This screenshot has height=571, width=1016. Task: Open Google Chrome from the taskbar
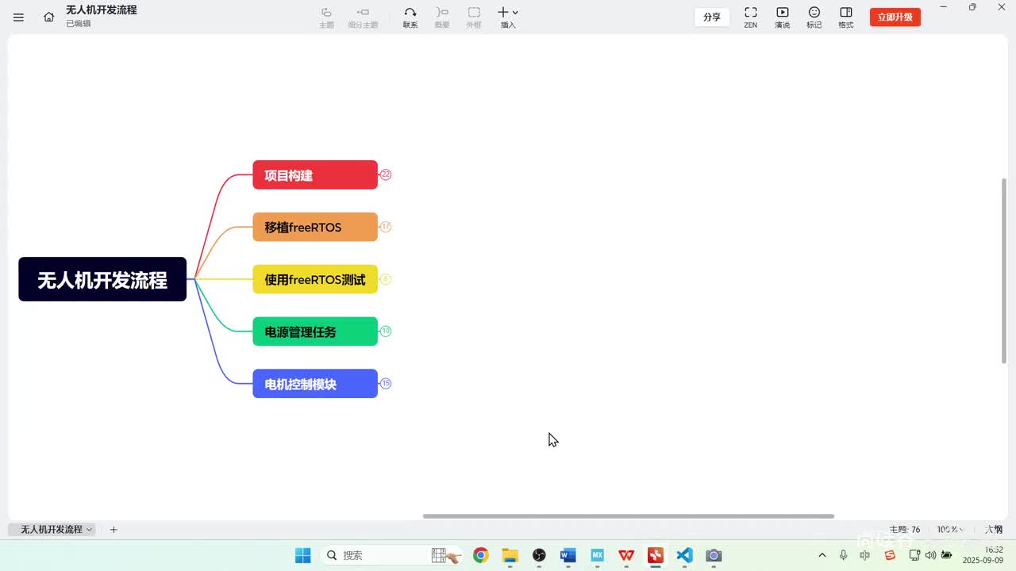click(480, 555)
